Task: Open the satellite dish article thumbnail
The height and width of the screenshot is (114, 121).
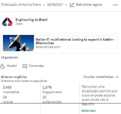Action: 18,43
